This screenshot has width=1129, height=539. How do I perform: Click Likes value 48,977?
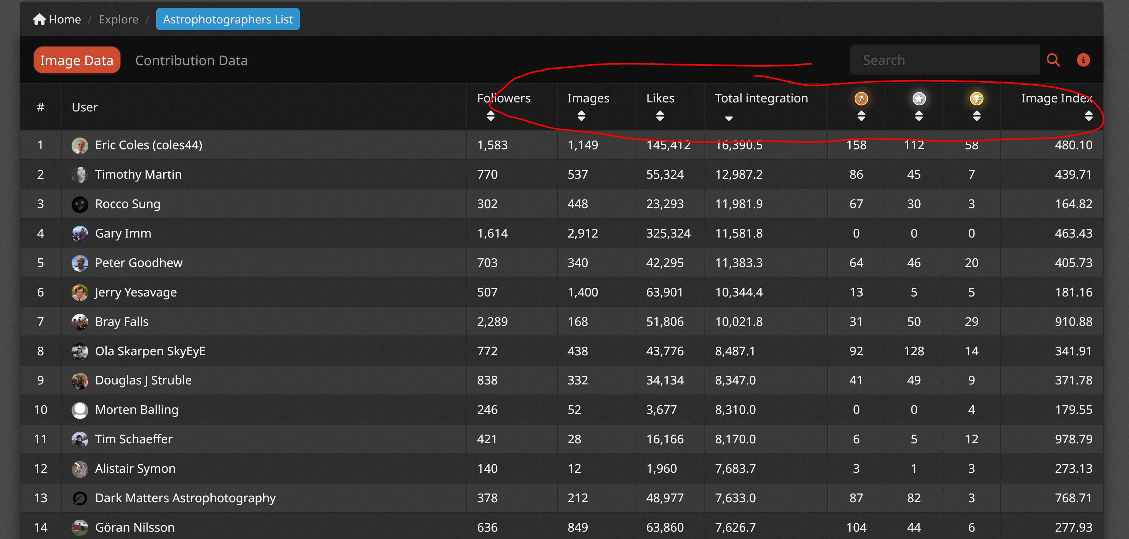coord(665,498)
